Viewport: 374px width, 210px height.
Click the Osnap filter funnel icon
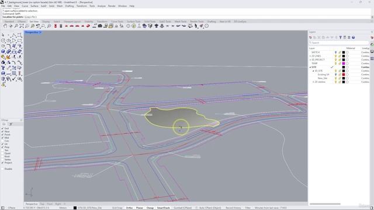(x=11, y=124)
